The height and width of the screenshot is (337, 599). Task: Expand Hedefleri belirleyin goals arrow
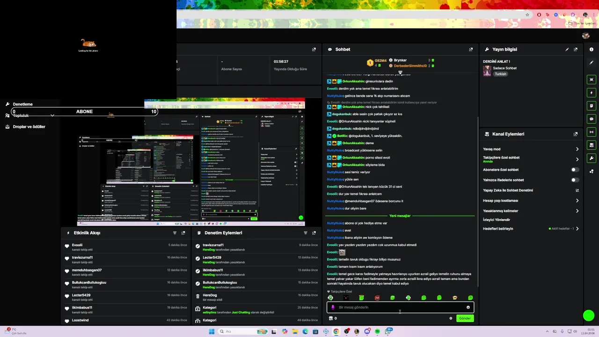coord(577,229)
